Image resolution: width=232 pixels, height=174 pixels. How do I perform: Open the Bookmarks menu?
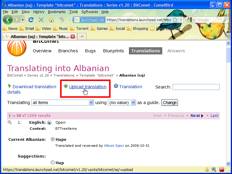click(x=57, y=12)
